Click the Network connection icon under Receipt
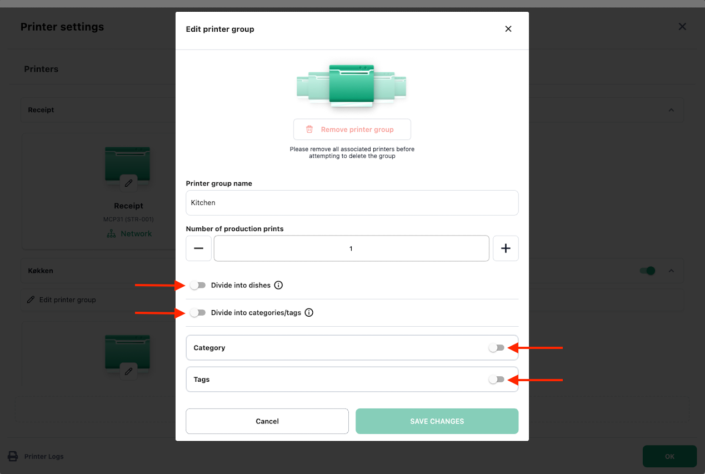 (111, 234)
